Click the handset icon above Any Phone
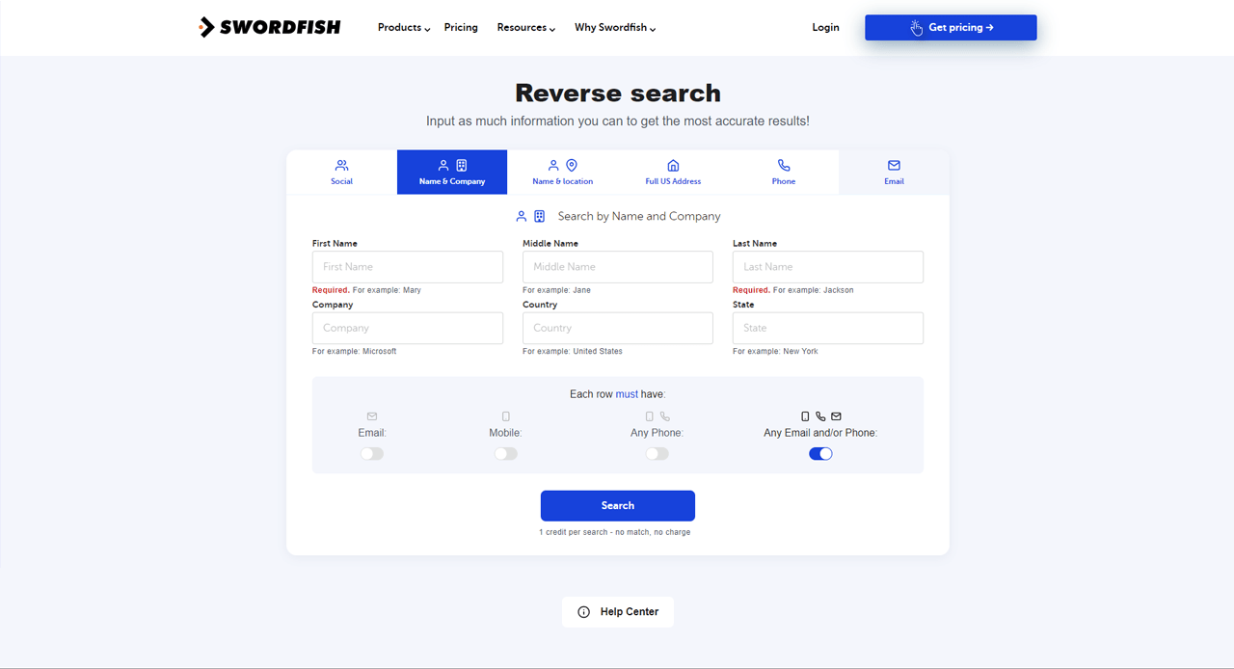Image resolution: width=1234 pixels, height=669 pixels. (664, 415)
